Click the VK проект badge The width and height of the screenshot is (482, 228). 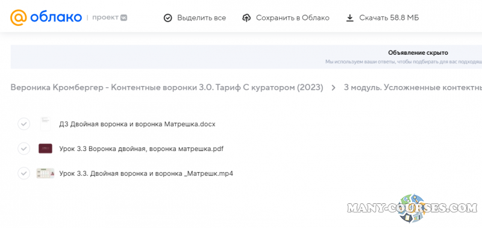[x=124, y=18]
